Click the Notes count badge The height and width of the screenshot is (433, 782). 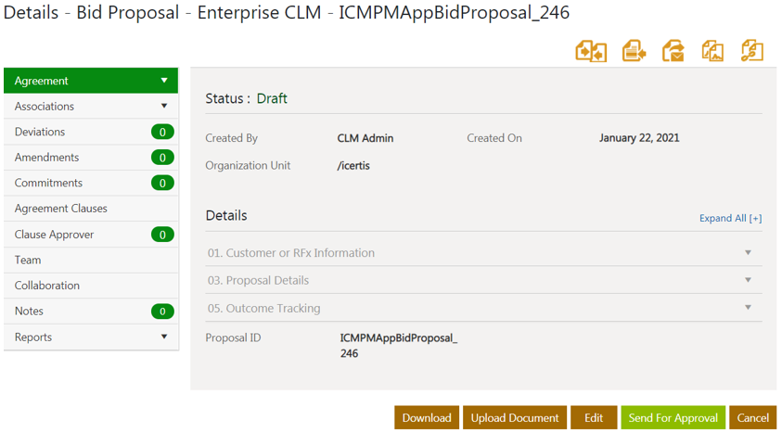point(162,312)
